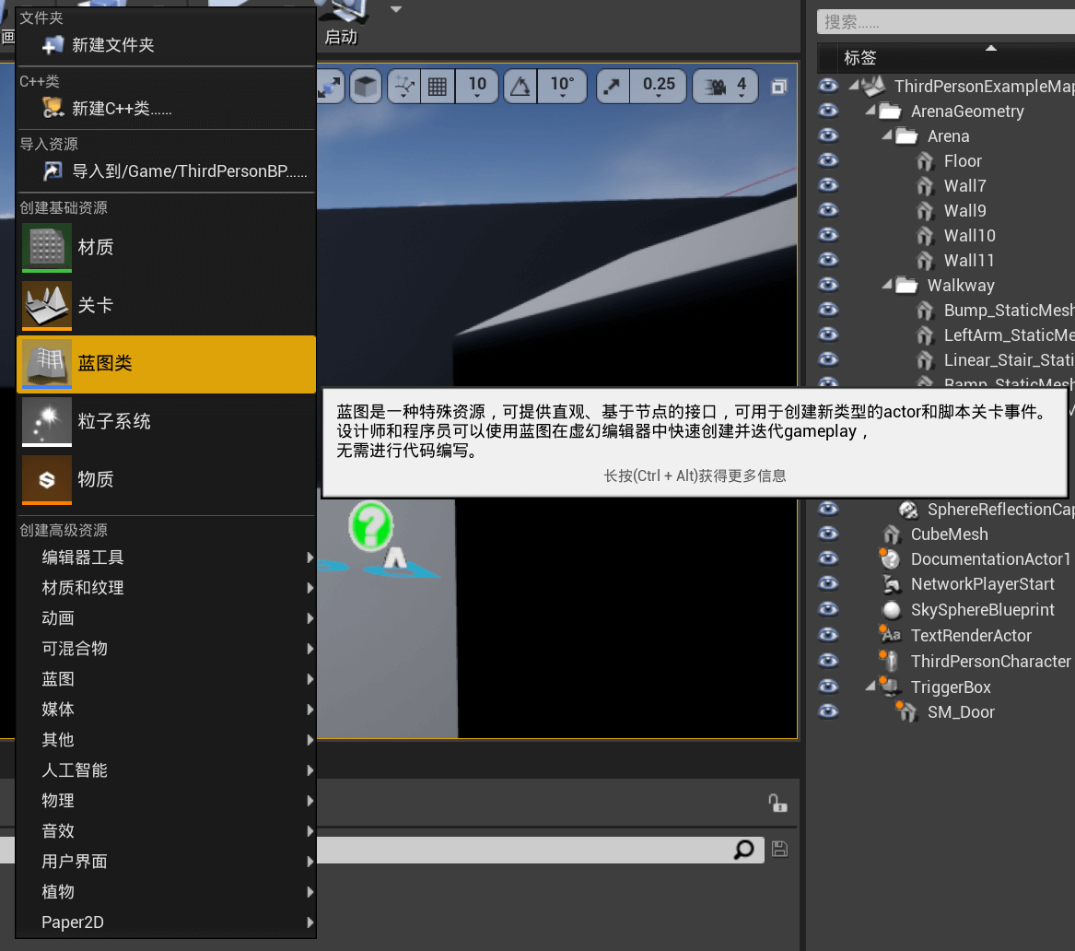The height and width of the screenshot is (951, 1075).
Task: Click the save search floppy icon
Action: coord(779,849)
